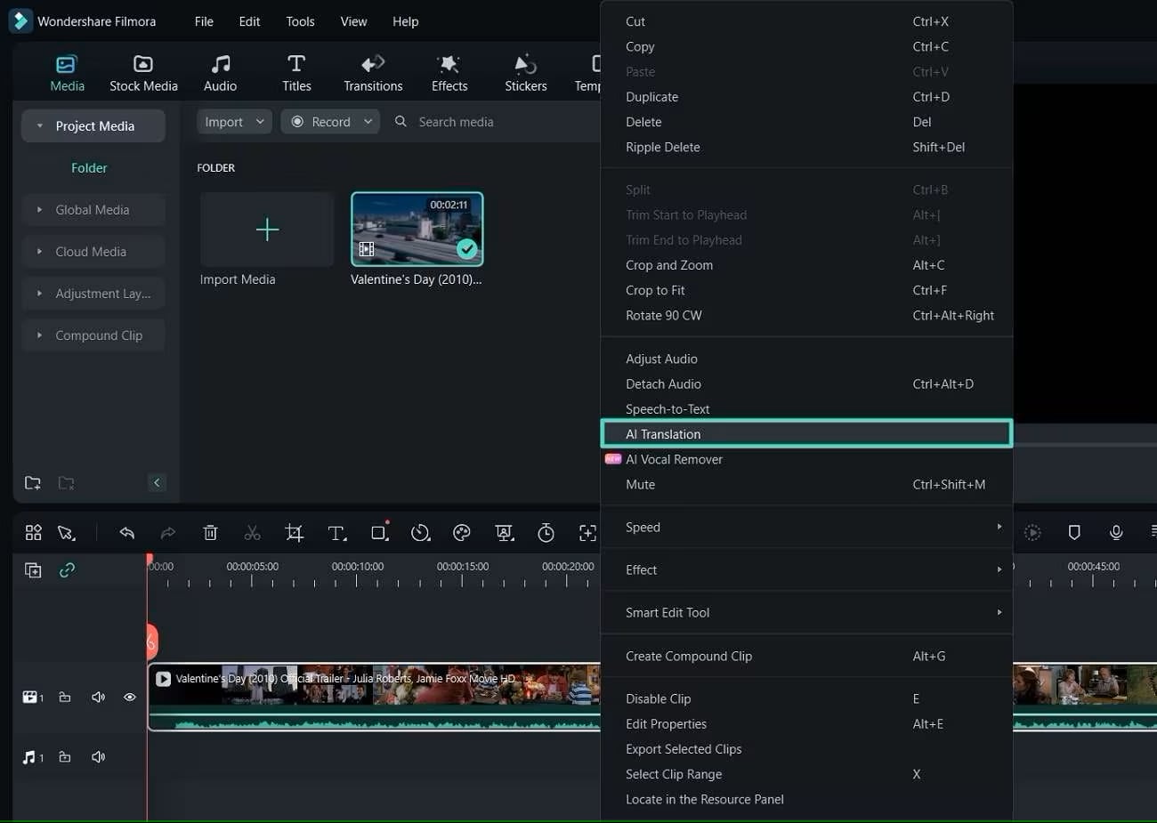Viewport: 1157px width, 823px height.
Task: Lock video track 1
Action: [x=65, y=698]
